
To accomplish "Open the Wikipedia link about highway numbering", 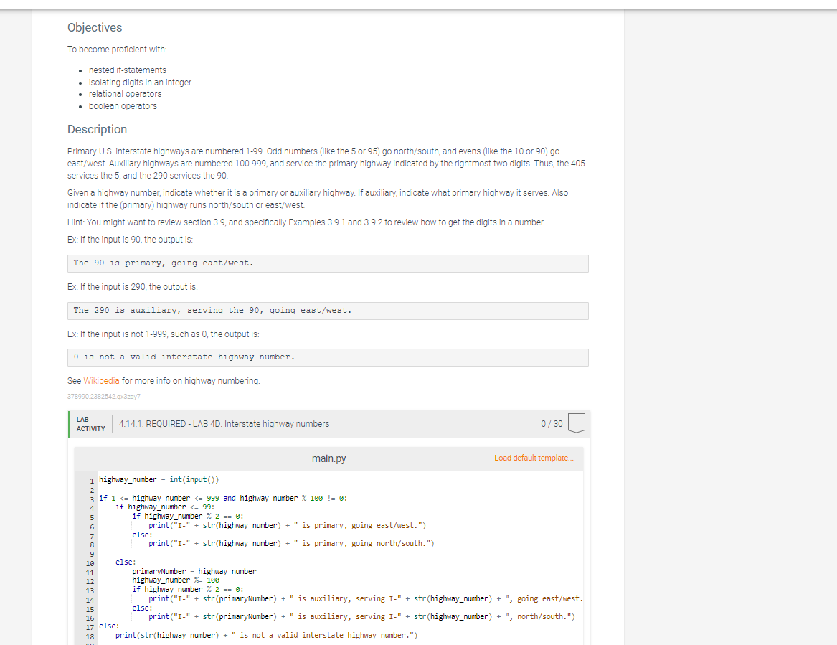I will point(101,380).
